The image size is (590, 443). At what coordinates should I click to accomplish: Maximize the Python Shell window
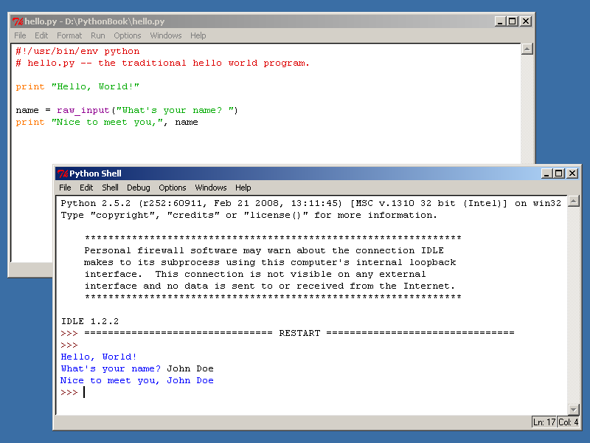click(x=559, y=174)
